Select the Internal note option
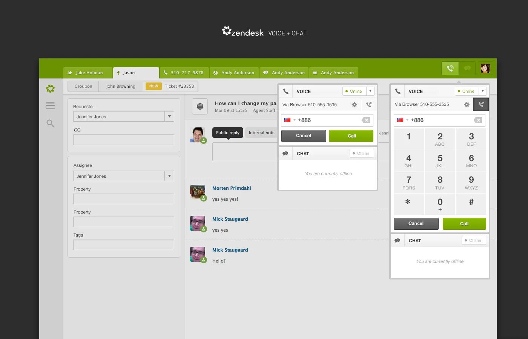528x339 pixels. pos(261,133)
